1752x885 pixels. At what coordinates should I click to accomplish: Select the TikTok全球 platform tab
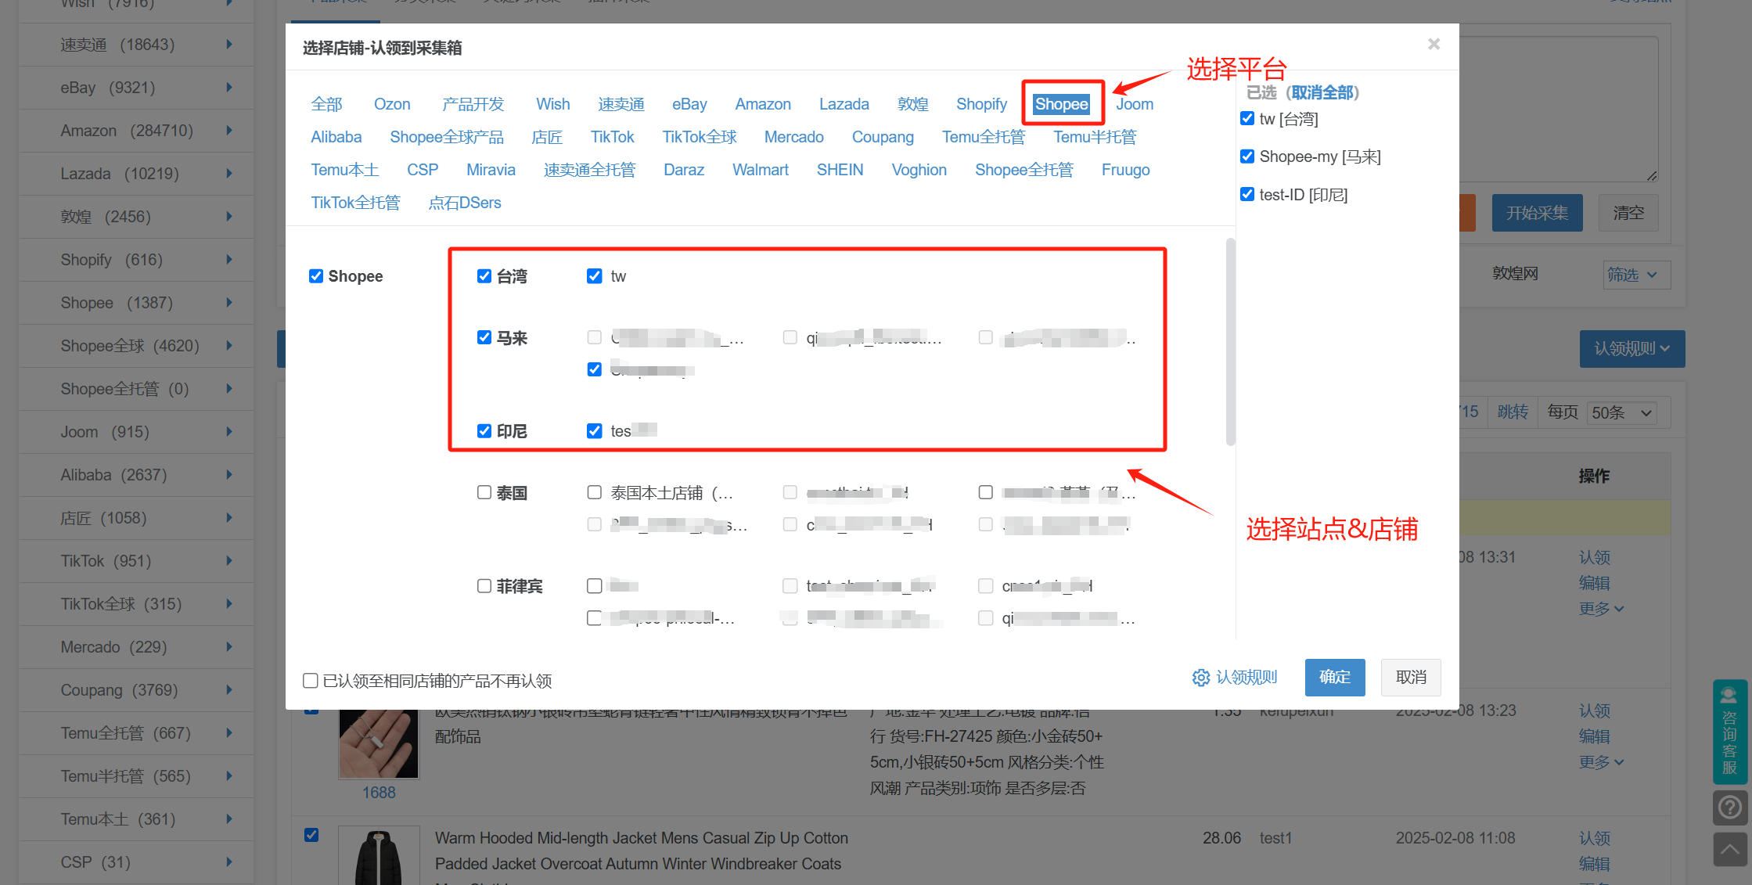(700, 137)
